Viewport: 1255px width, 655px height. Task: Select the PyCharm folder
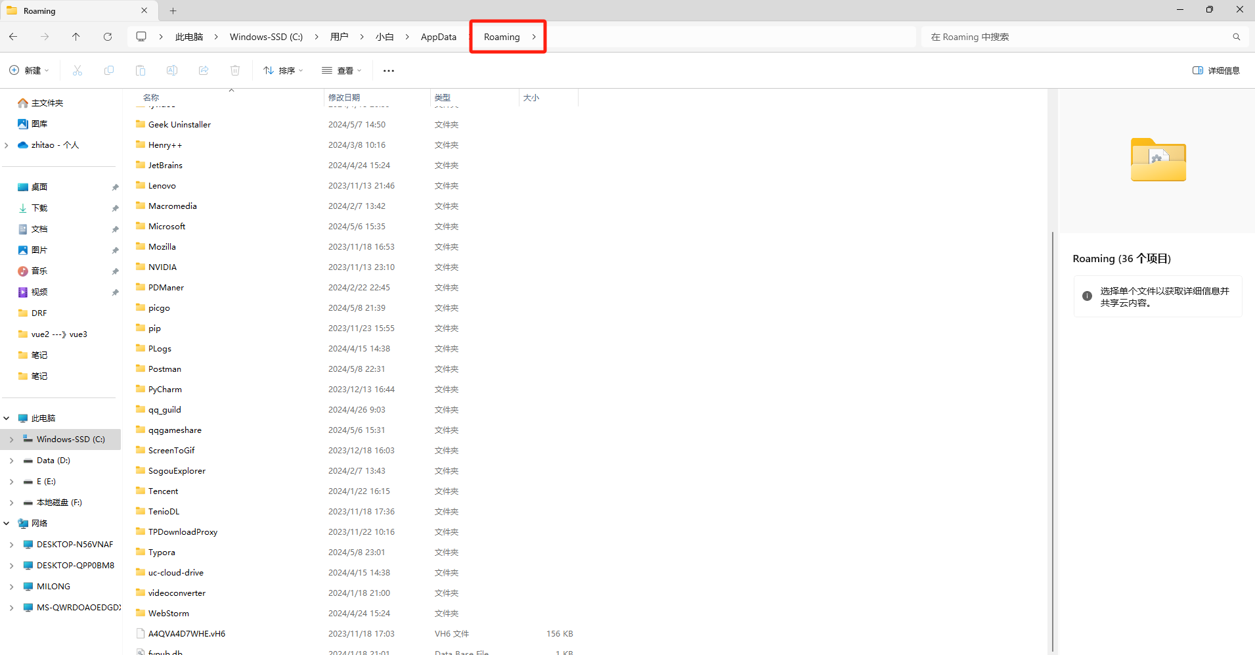coord(165,390)
